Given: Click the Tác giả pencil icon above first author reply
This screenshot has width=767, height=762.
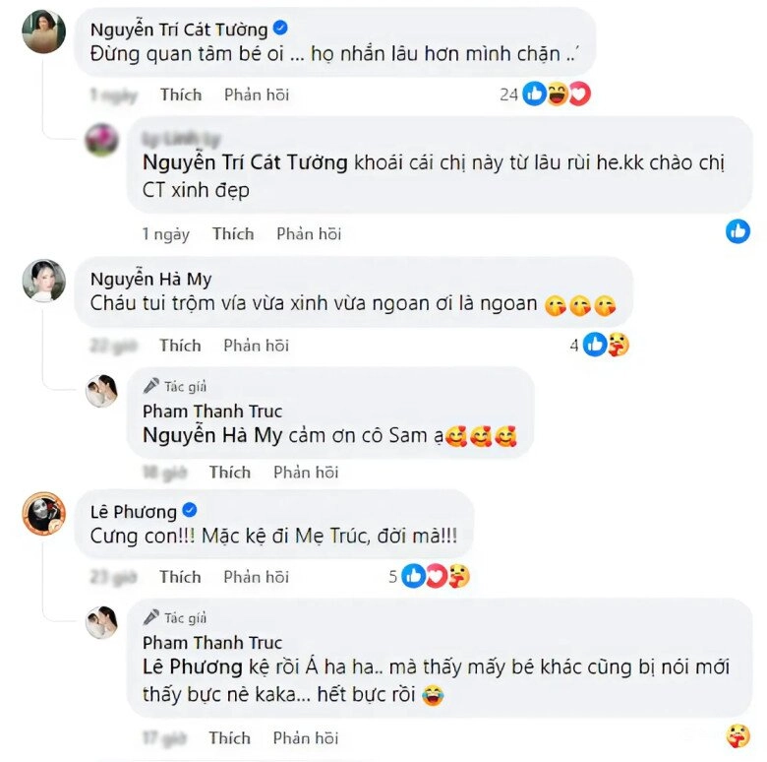Looking at the screenshot, I should pyautogui.click(x=150, y=386).
